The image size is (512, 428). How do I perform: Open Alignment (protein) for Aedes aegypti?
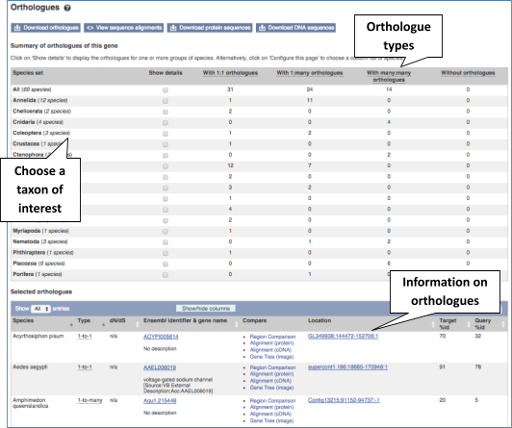[271, 374]
